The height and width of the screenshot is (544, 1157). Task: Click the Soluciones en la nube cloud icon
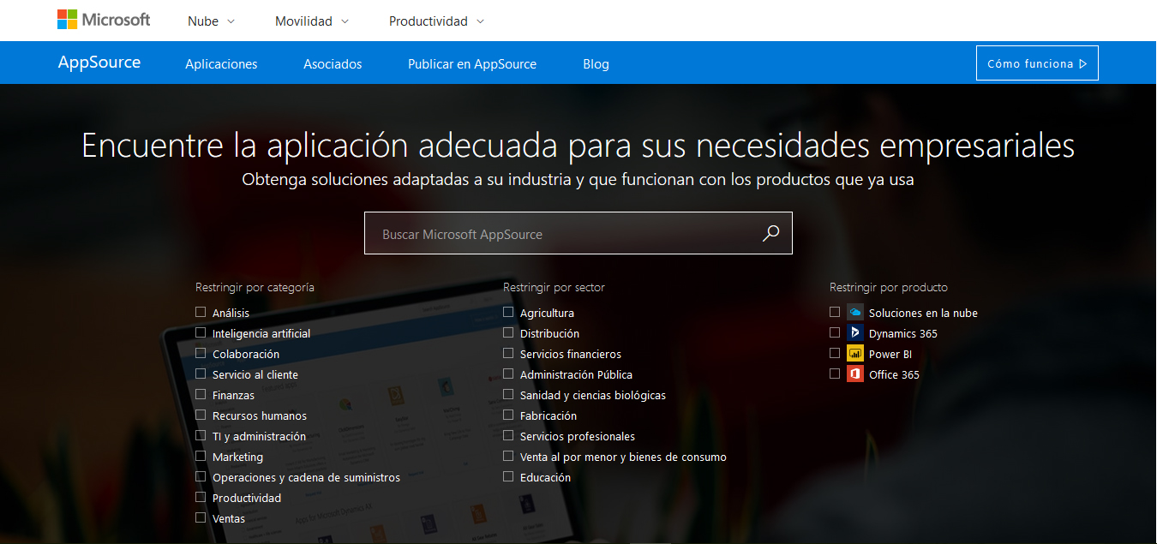pos(854,312)
